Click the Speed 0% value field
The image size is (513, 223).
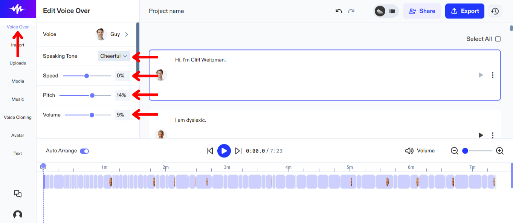tap(123, 76)
